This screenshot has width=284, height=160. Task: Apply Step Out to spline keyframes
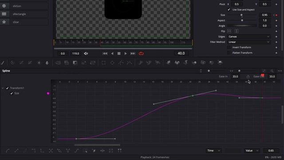[42, 151]
